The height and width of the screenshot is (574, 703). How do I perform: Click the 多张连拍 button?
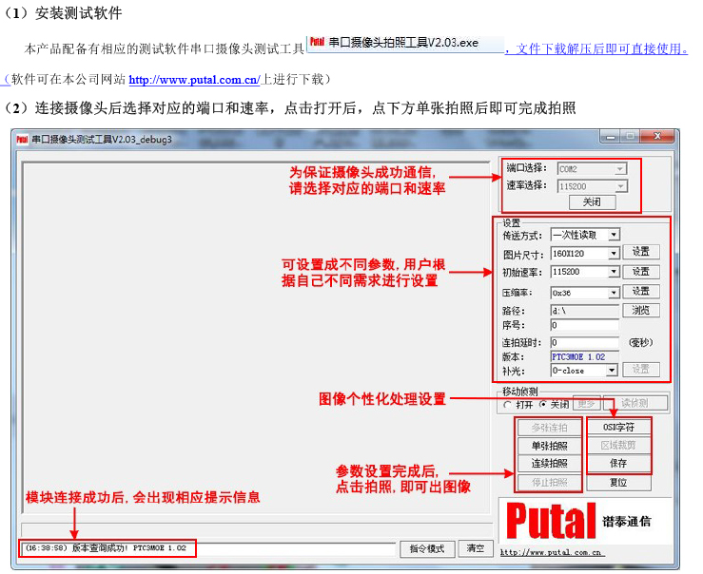tap(549, 428)
